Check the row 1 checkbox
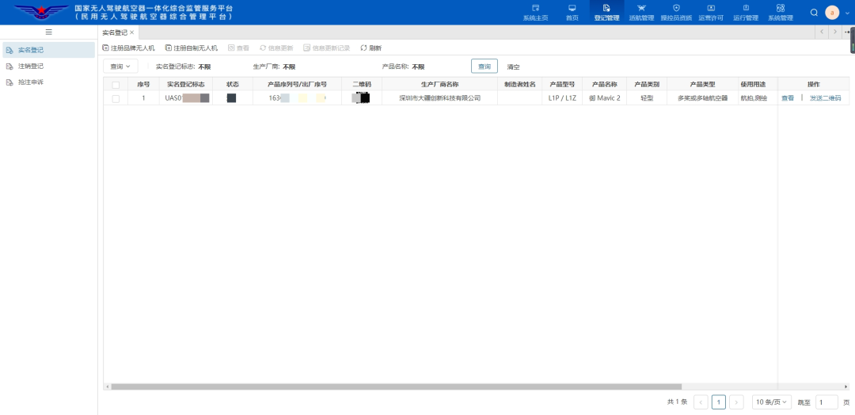This screenshot has height=415, width=855. pyautogui.click(x=116, y=99)
